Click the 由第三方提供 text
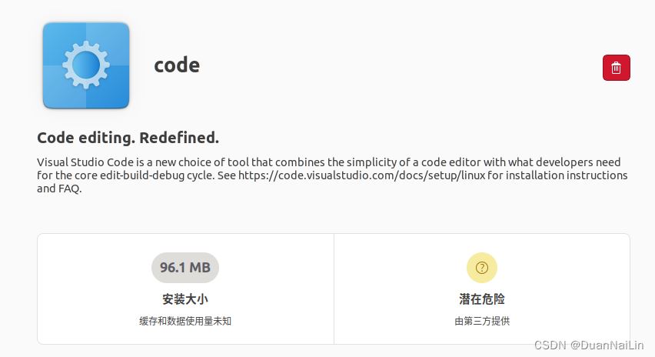Screen dimensions: 655x357 click(x=482, y=321)
